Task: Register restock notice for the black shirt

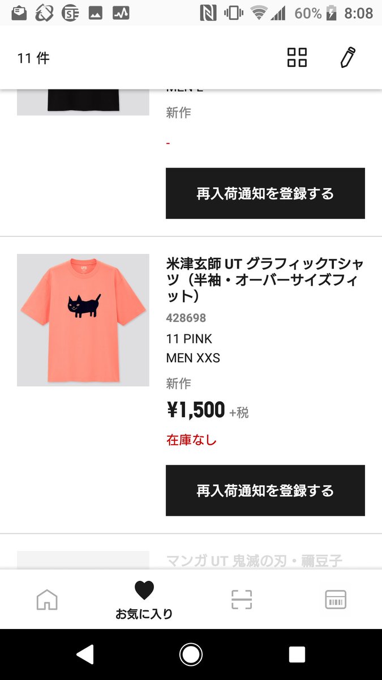Action: click(265, 193)
